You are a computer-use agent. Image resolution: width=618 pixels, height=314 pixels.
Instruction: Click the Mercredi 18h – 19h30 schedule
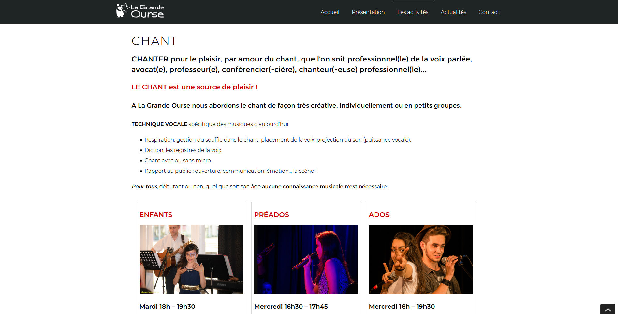(402, 307)
